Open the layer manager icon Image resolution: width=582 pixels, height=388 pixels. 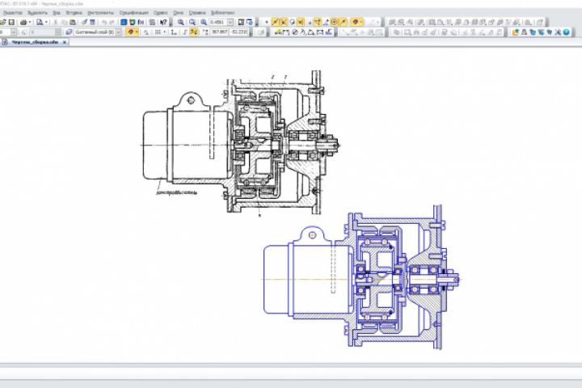69,32
